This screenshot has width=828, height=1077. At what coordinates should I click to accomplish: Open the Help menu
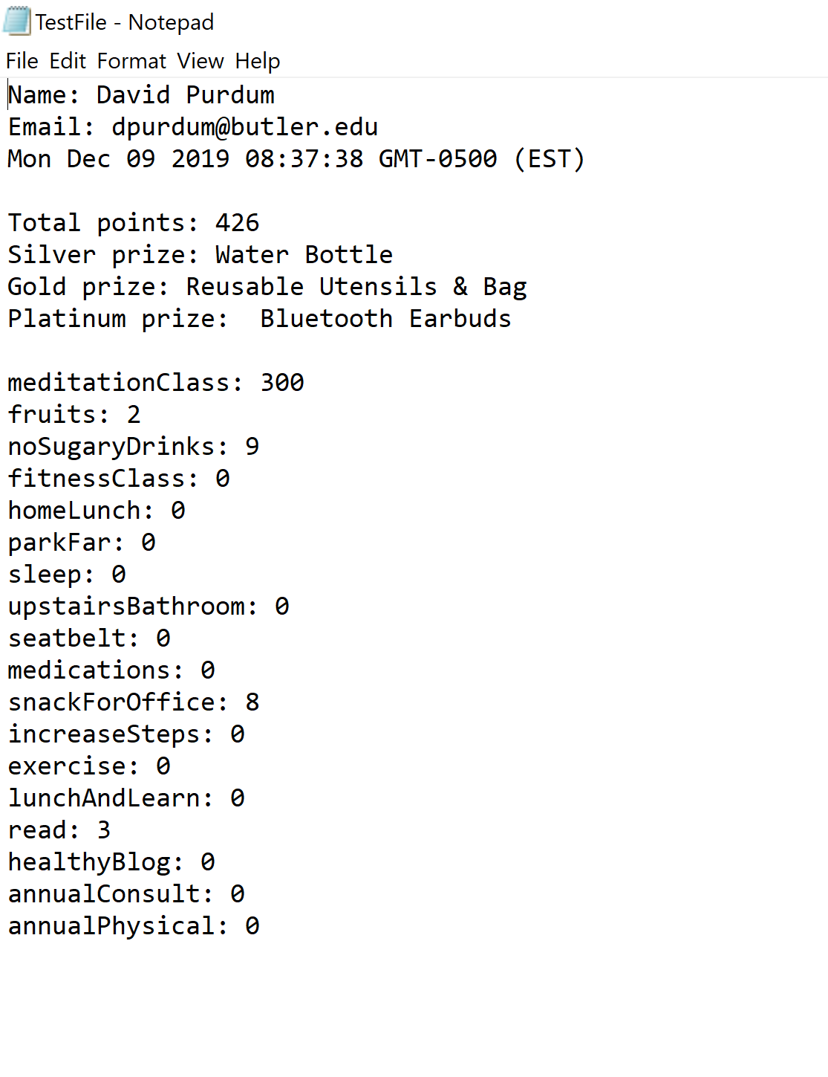click(257, 61)
